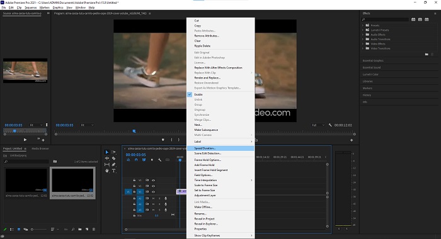Select the Type tool

pos(113,170)
